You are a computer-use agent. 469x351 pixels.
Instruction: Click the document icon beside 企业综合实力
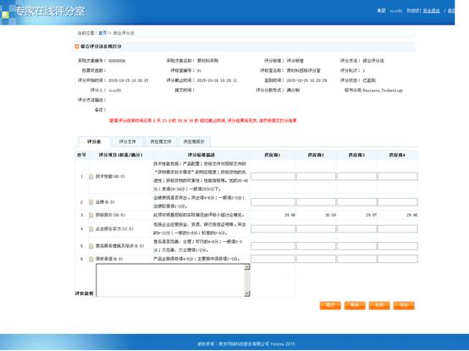click(x=91, y=229)
